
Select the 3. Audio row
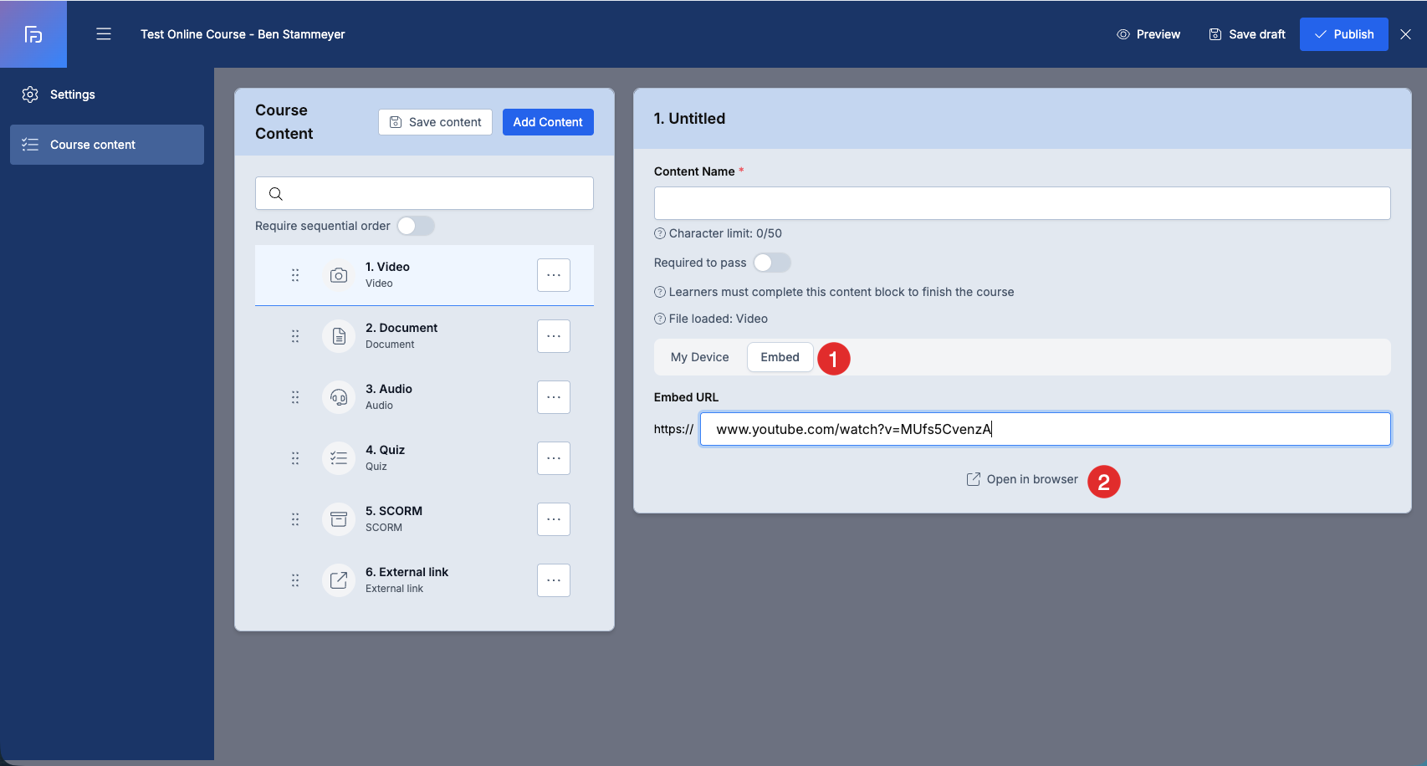[424, 397]
